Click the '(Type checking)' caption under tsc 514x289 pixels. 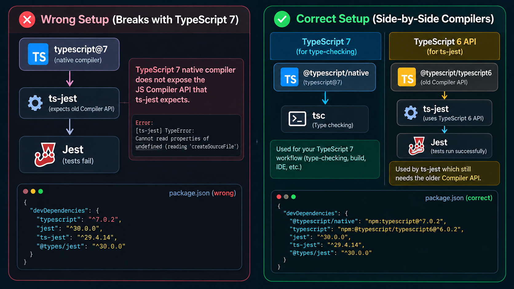tap(333, 125)
